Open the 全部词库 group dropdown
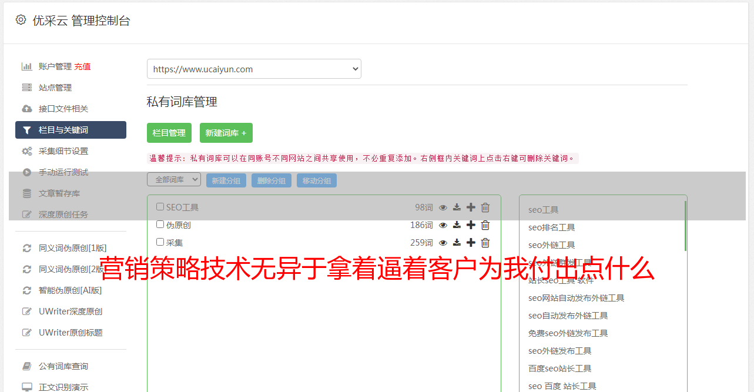The height and width of the screenshot is (392, 754). [x=174, y=179]
